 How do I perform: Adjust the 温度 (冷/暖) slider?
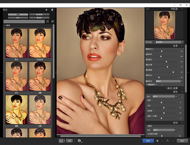click(161, 118)
